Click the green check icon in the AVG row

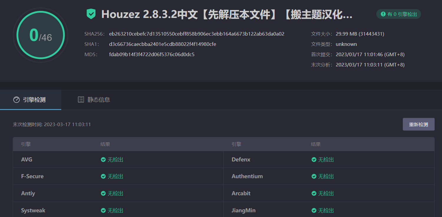tap(103, 160)
